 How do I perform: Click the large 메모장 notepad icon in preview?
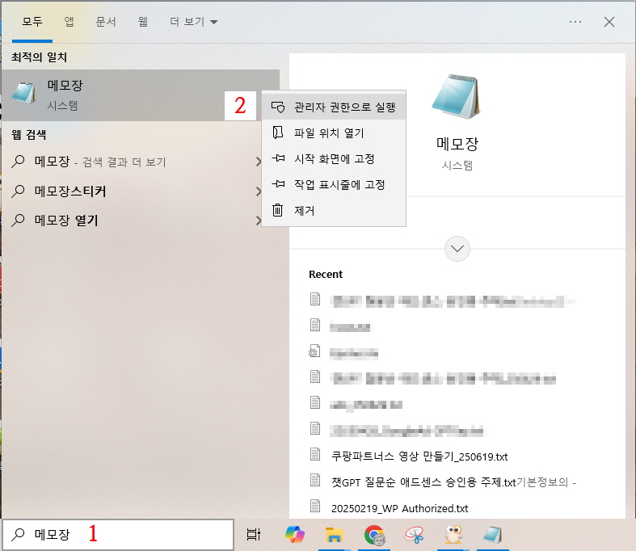coord(457,96)
